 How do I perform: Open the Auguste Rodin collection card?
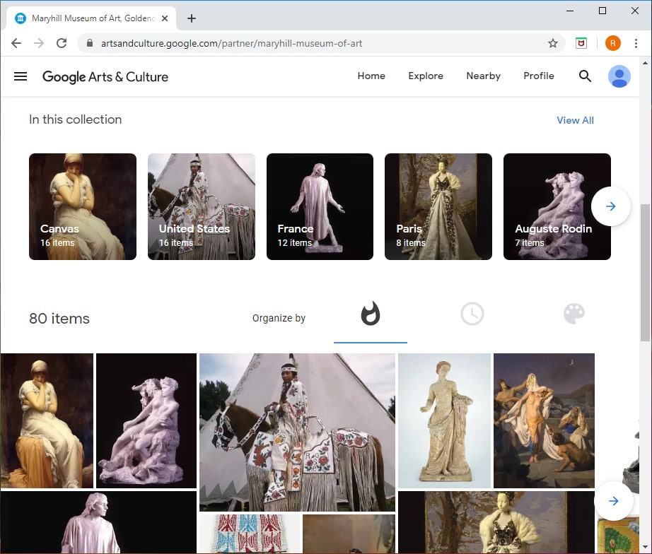pos(557,206)
